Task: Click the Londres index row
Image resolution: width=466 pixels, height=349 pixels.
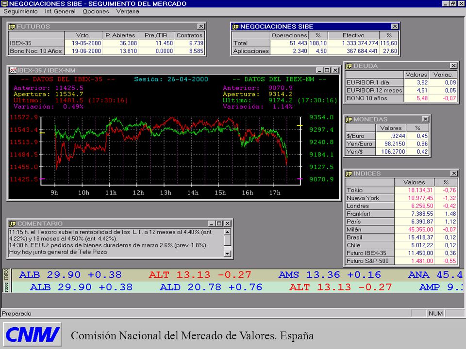Action: pos(401,206)
